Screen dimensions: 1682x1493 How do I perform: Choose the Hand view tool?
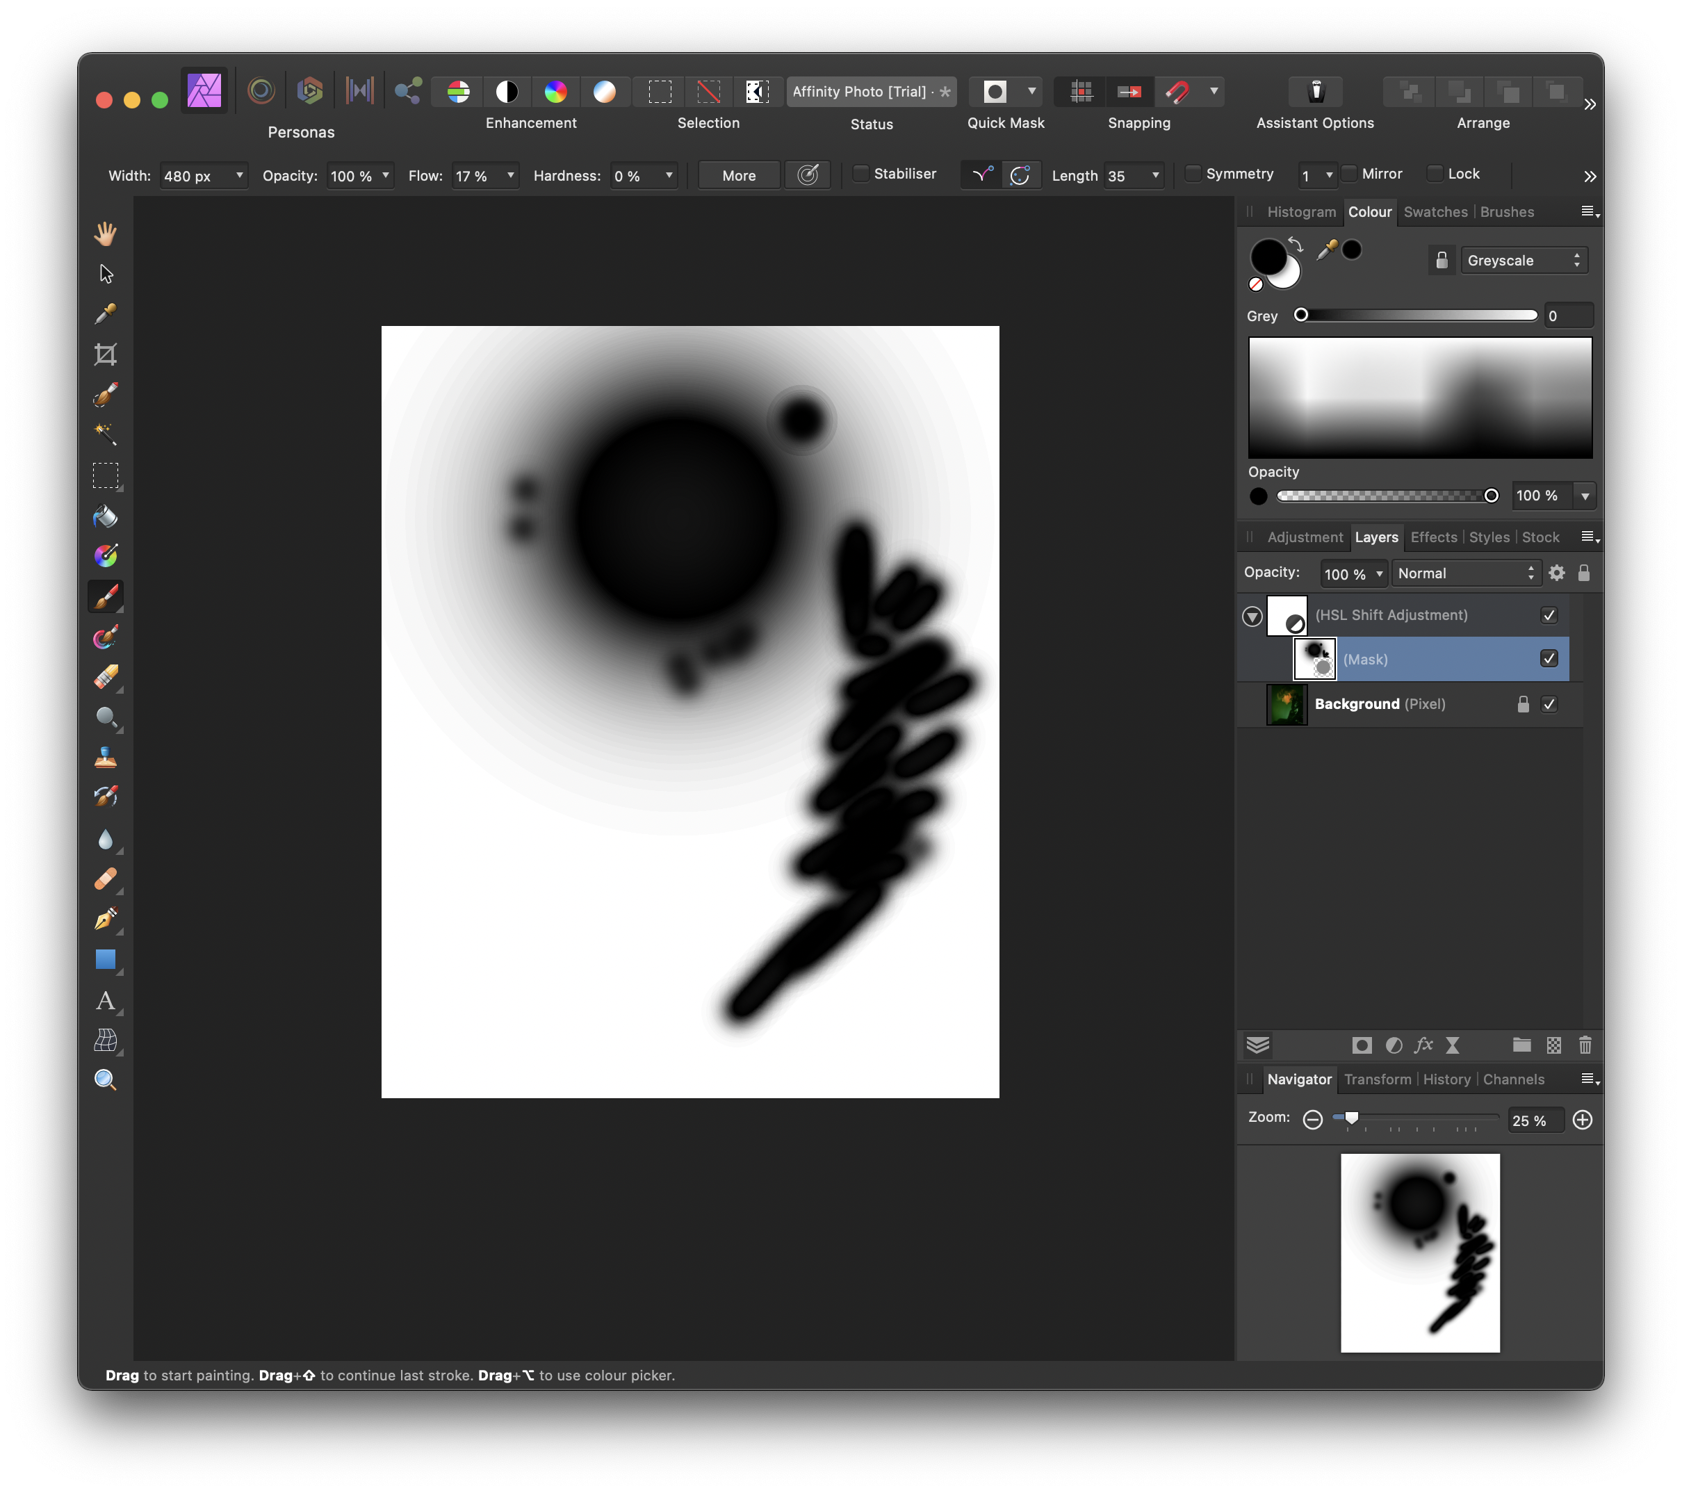106,234
